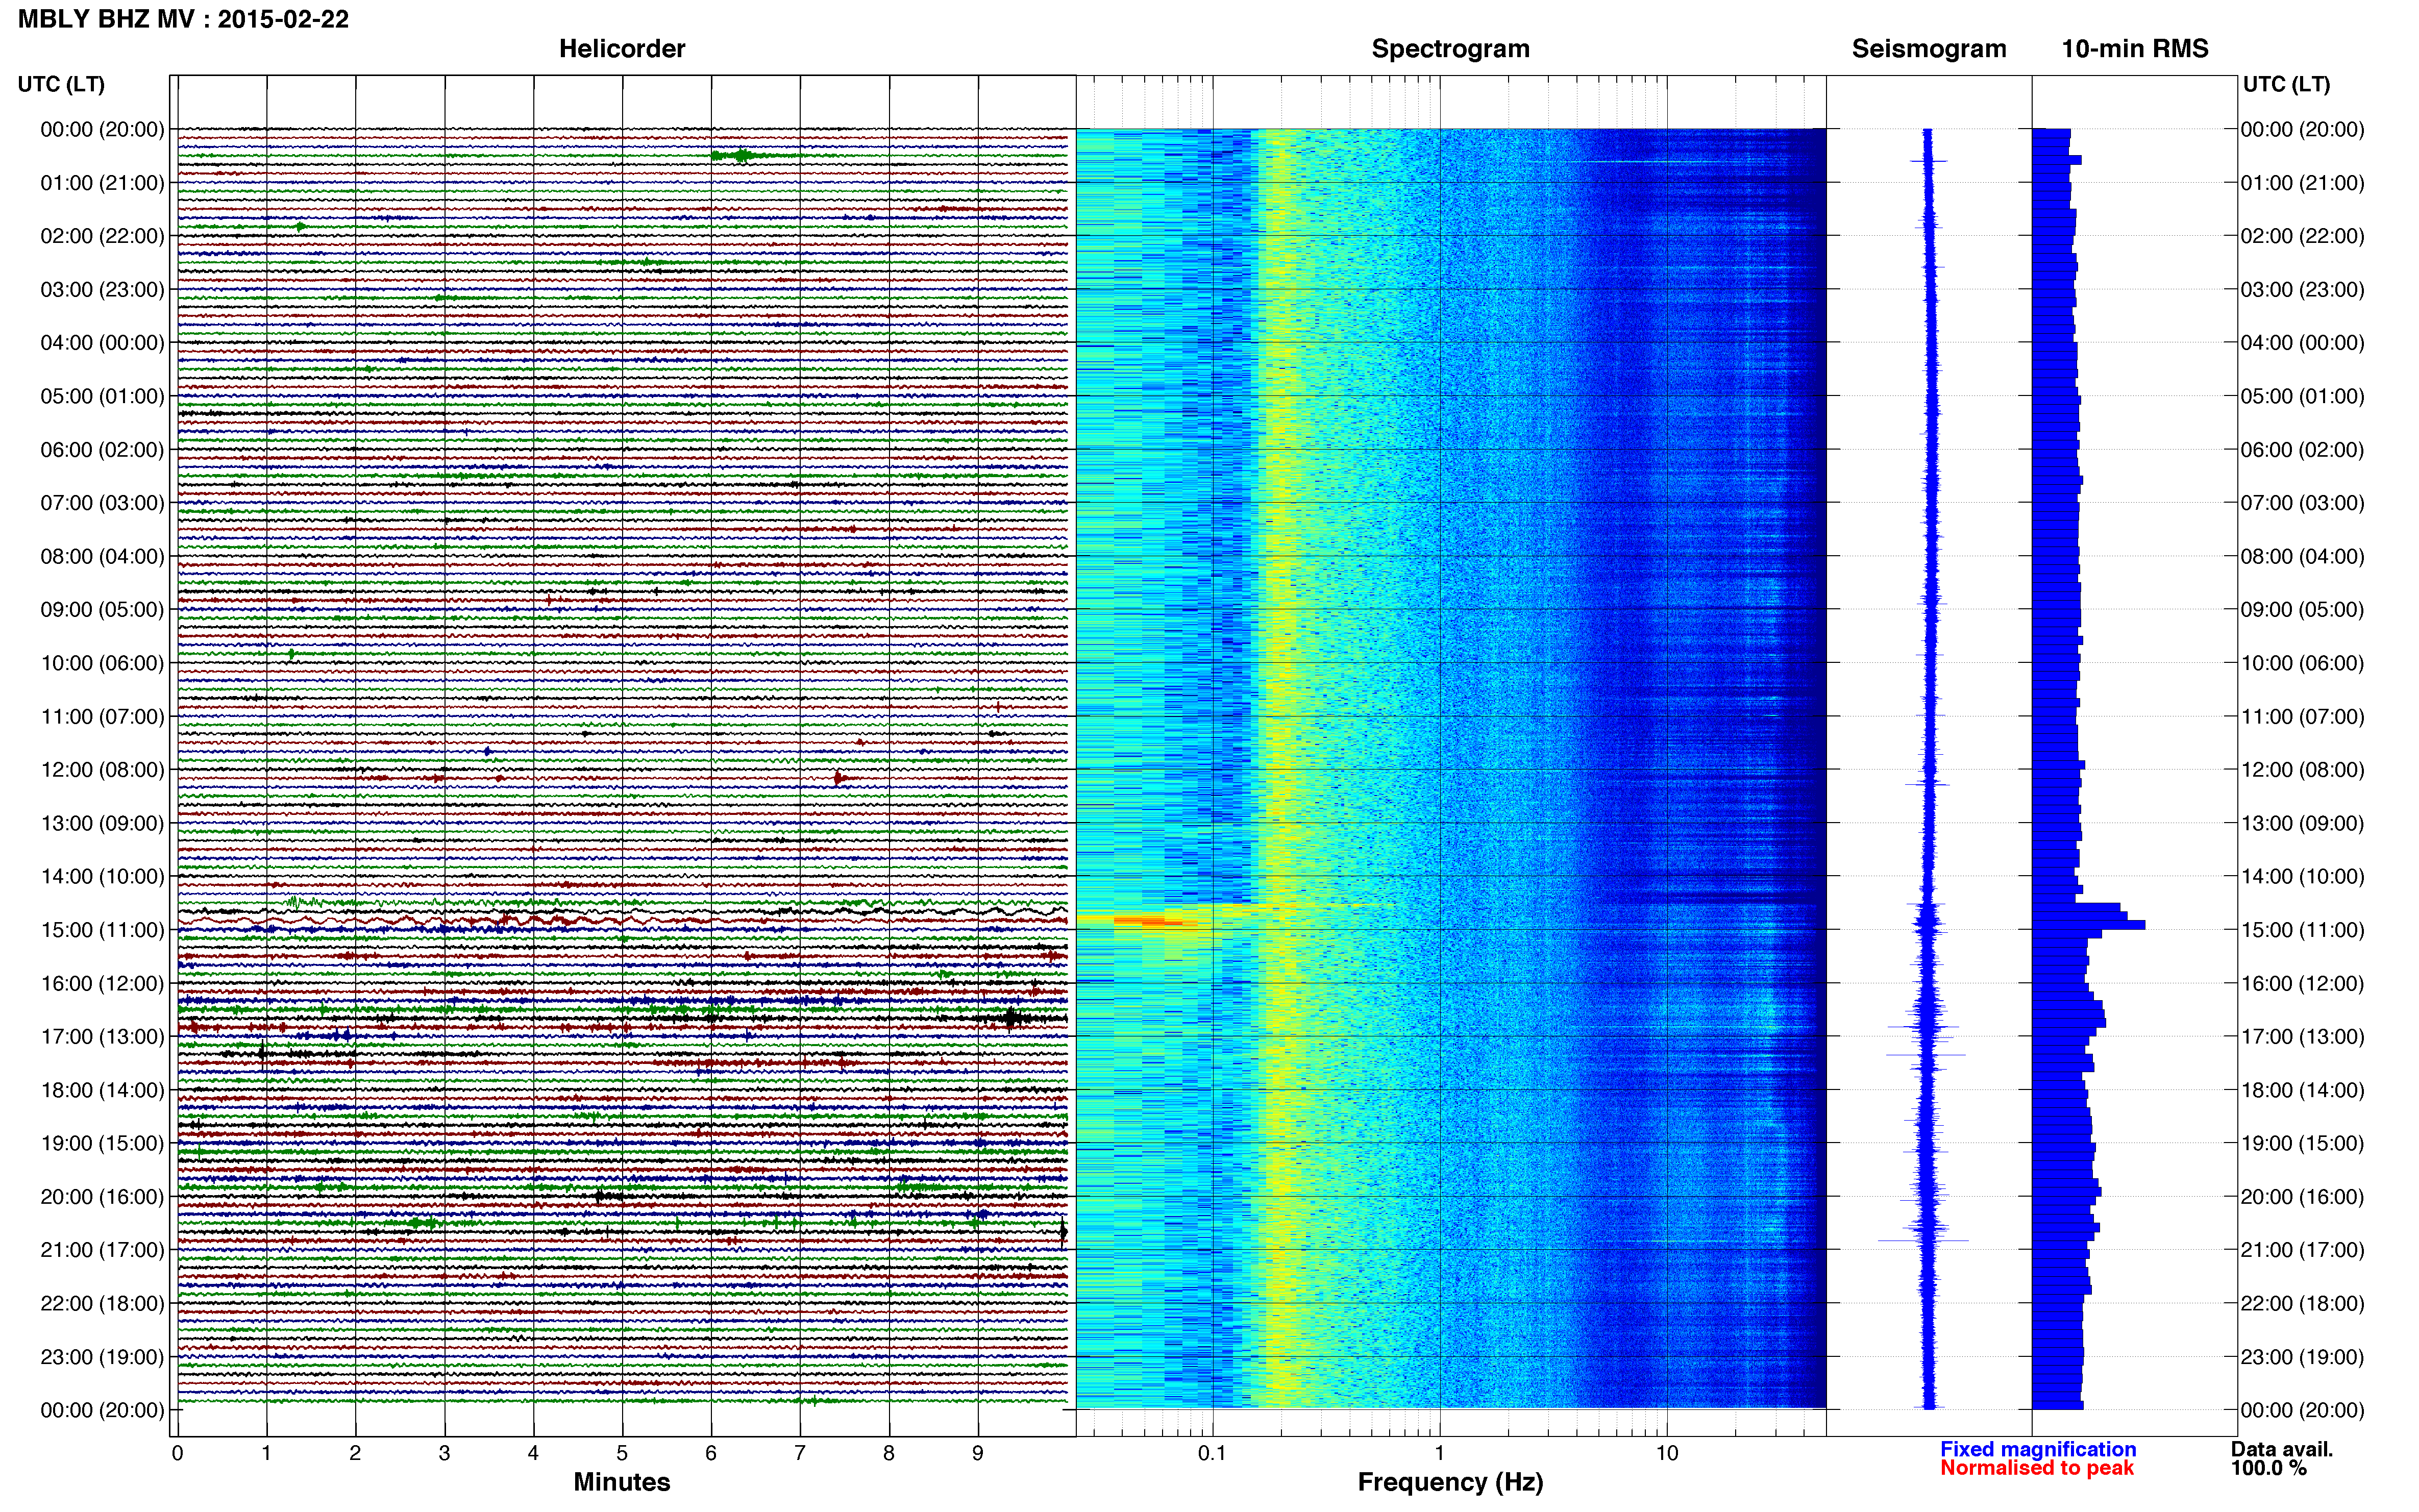Image resolution: width=2419 pixels, height=1512 pixels.
Task: Click the 11:00 (07:00) label beside the RMS panel
Action: 2302,717
